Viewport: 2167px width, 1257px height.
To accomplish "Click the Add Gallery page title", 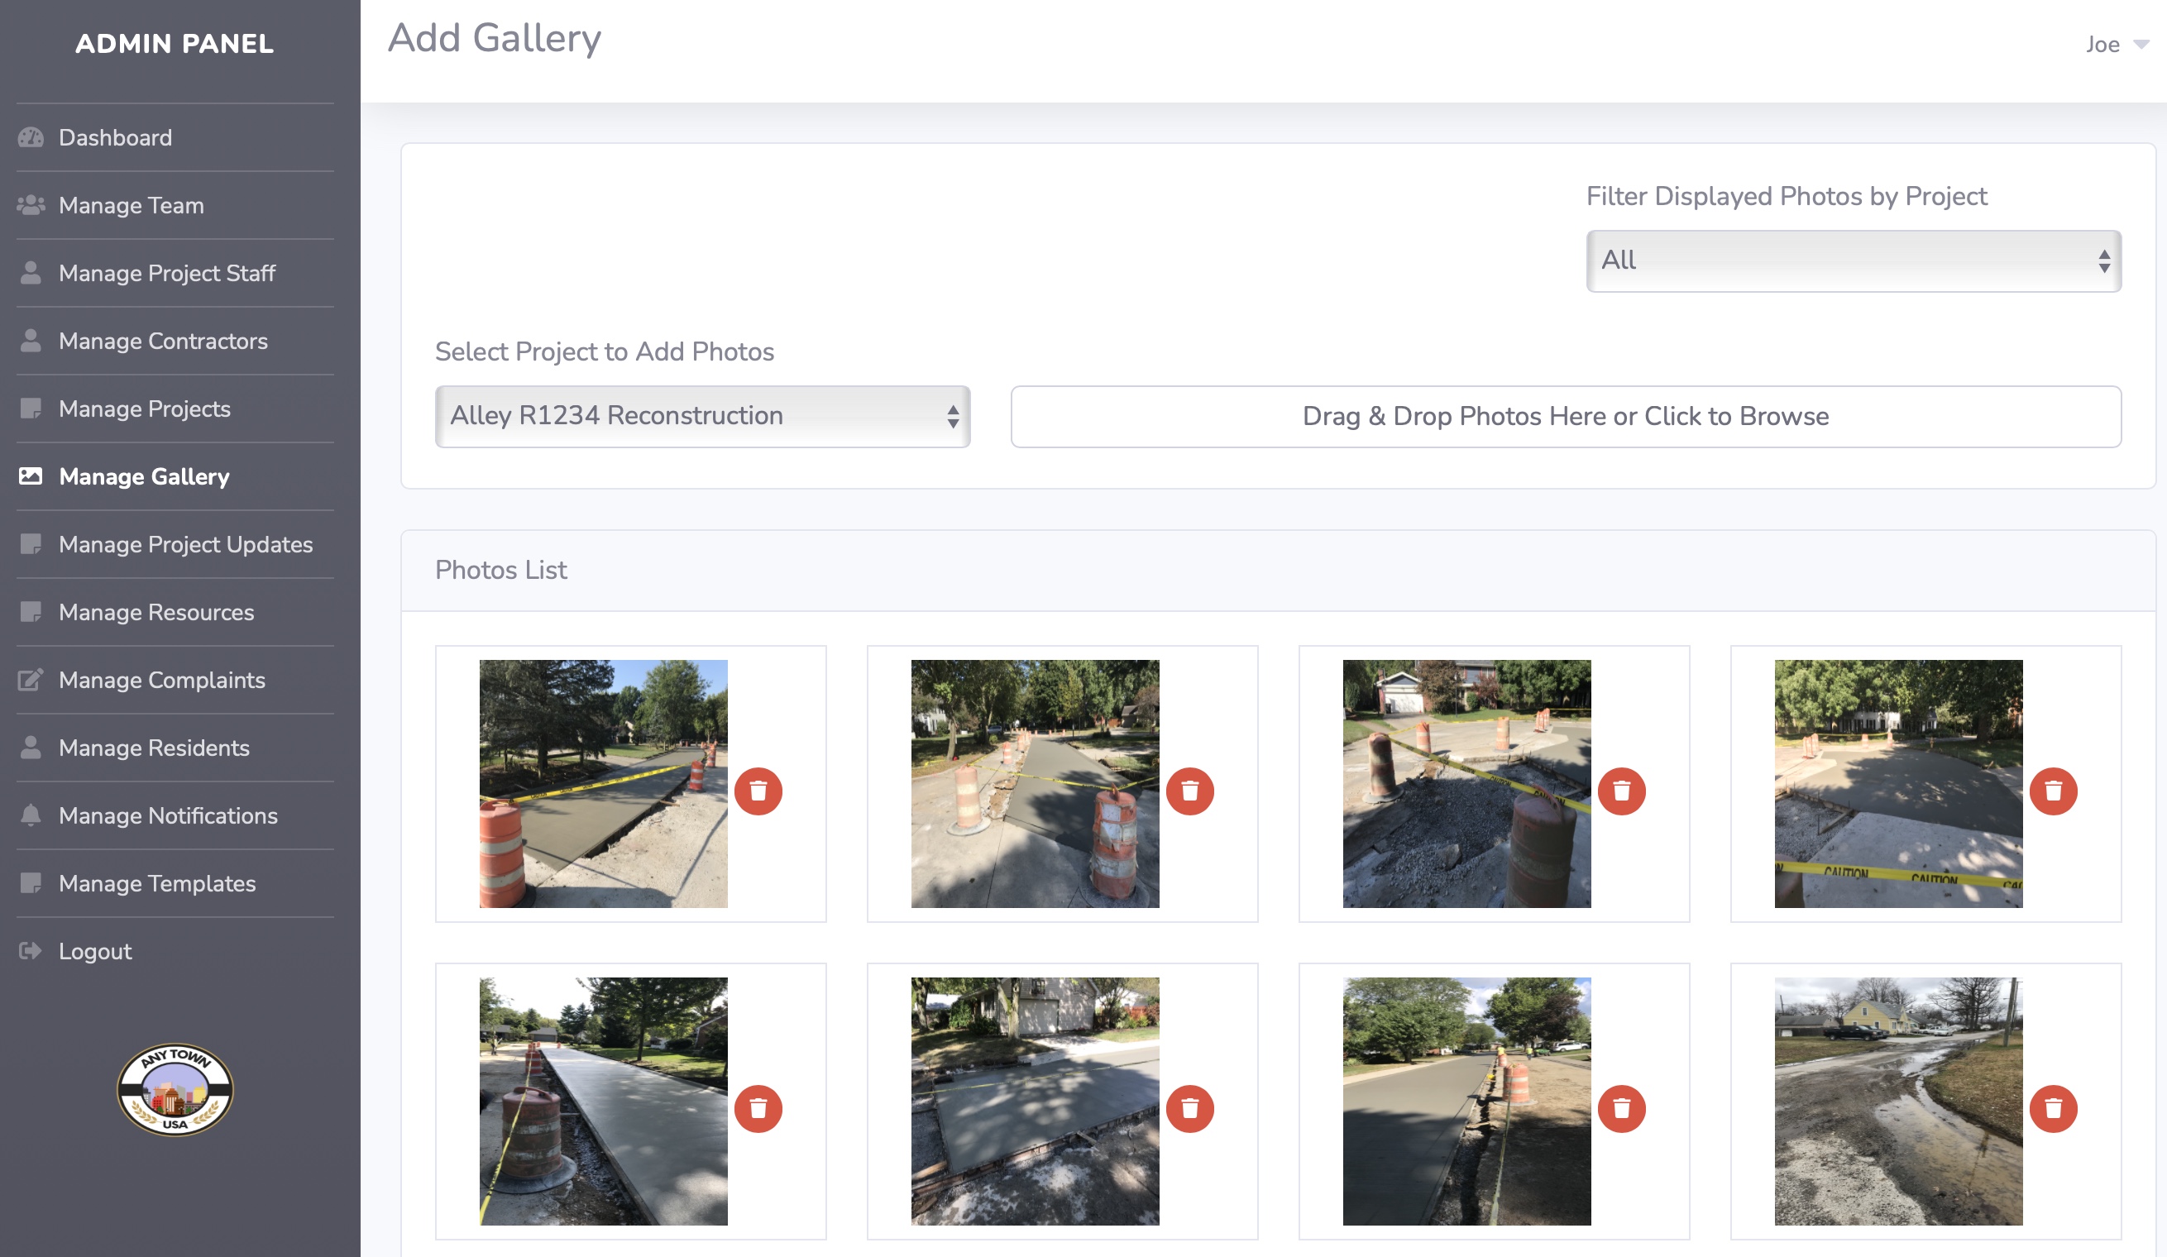I will click(x=495, y=39).
